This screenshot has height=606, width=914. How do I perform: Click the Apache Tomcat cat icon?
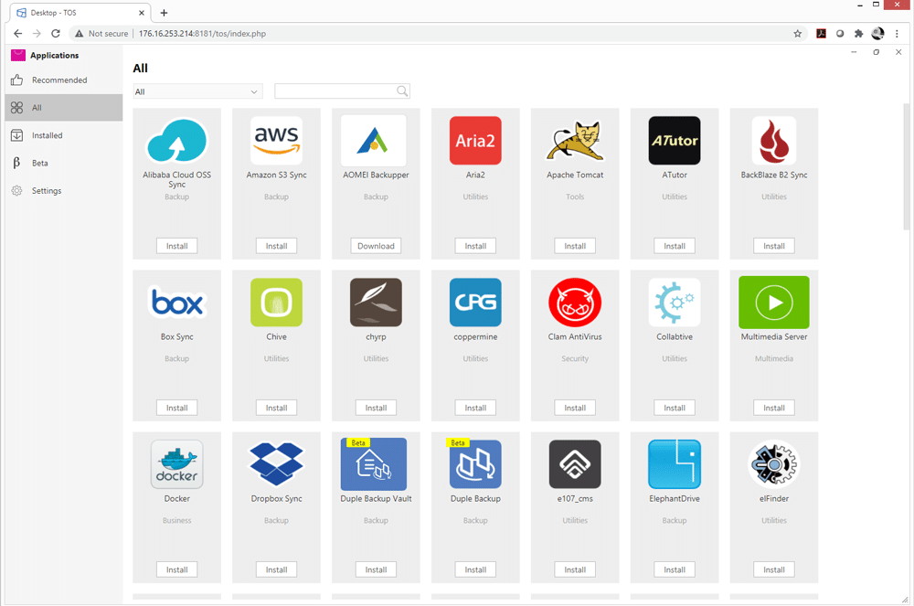click(575, 141)
